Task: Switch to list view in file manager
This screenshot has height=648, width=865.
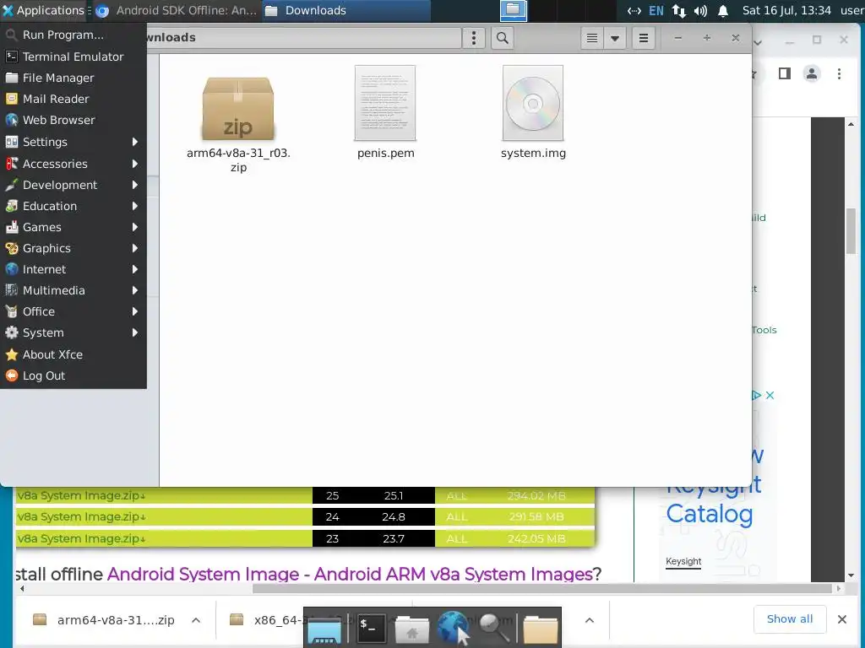Action: pyautogui.click(x=592, y=38)
